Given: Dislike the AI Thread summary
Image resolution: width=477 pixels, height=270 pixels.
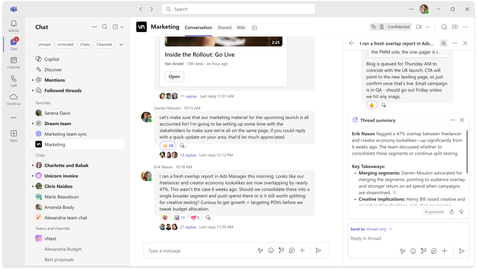Looking at the screenshot, I should (x=461, y=212).
